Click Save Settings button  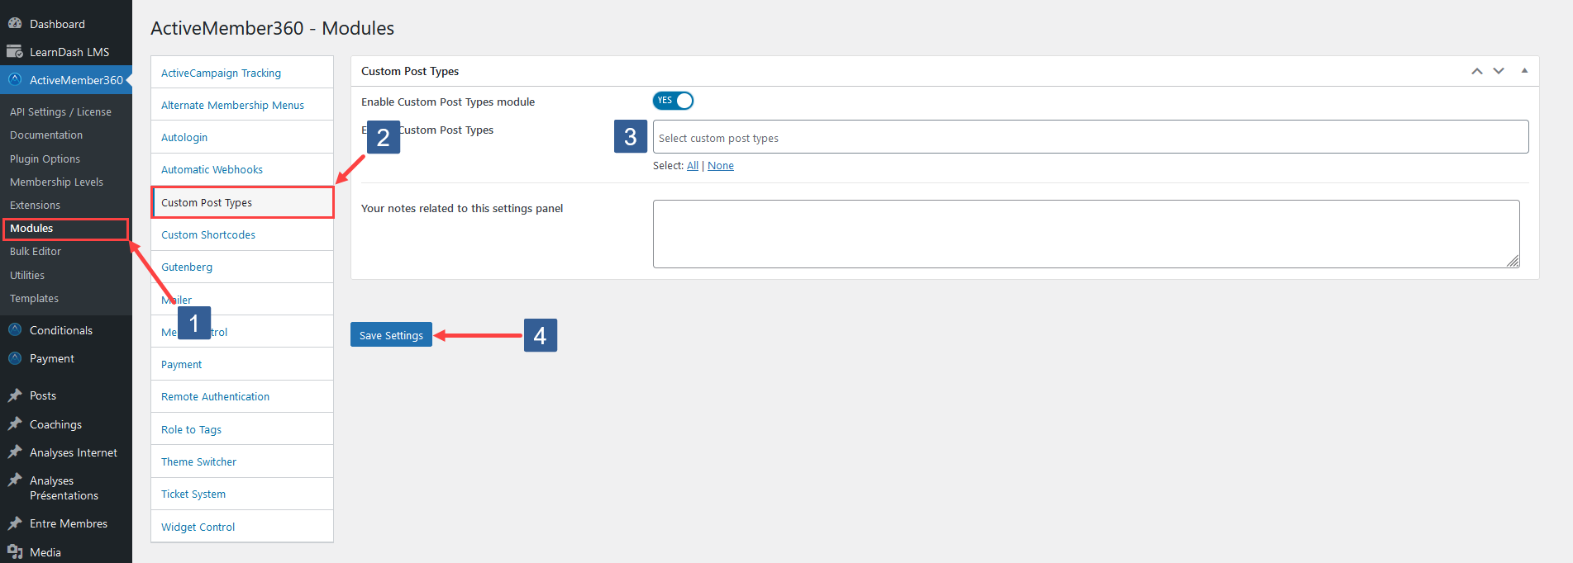[391, 334]
